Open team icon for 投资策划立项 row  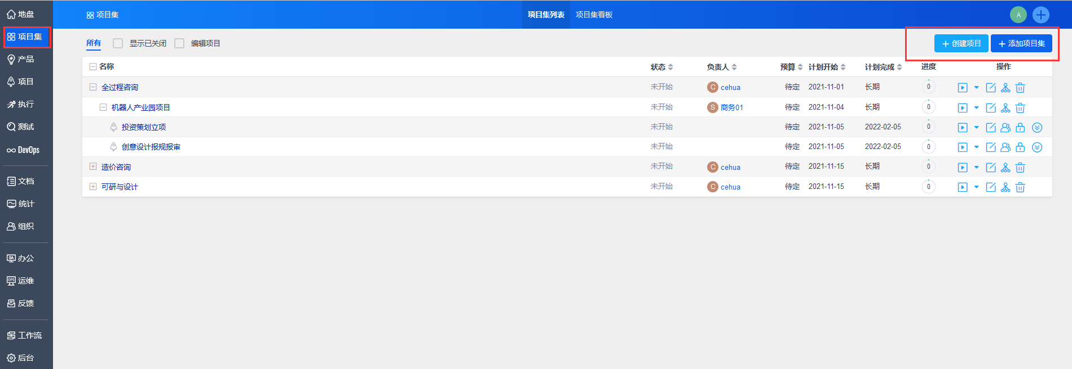point(1005,128)
